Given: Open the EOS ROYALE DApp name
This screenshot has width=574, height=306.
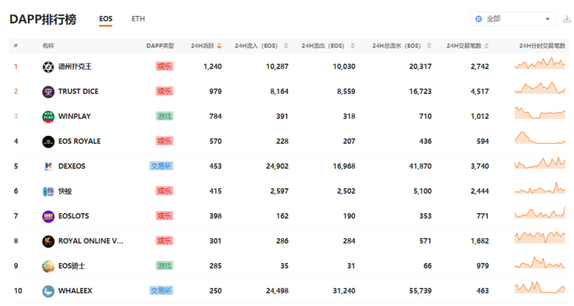Looking at the screenshot, I should [x=79, y=141].
